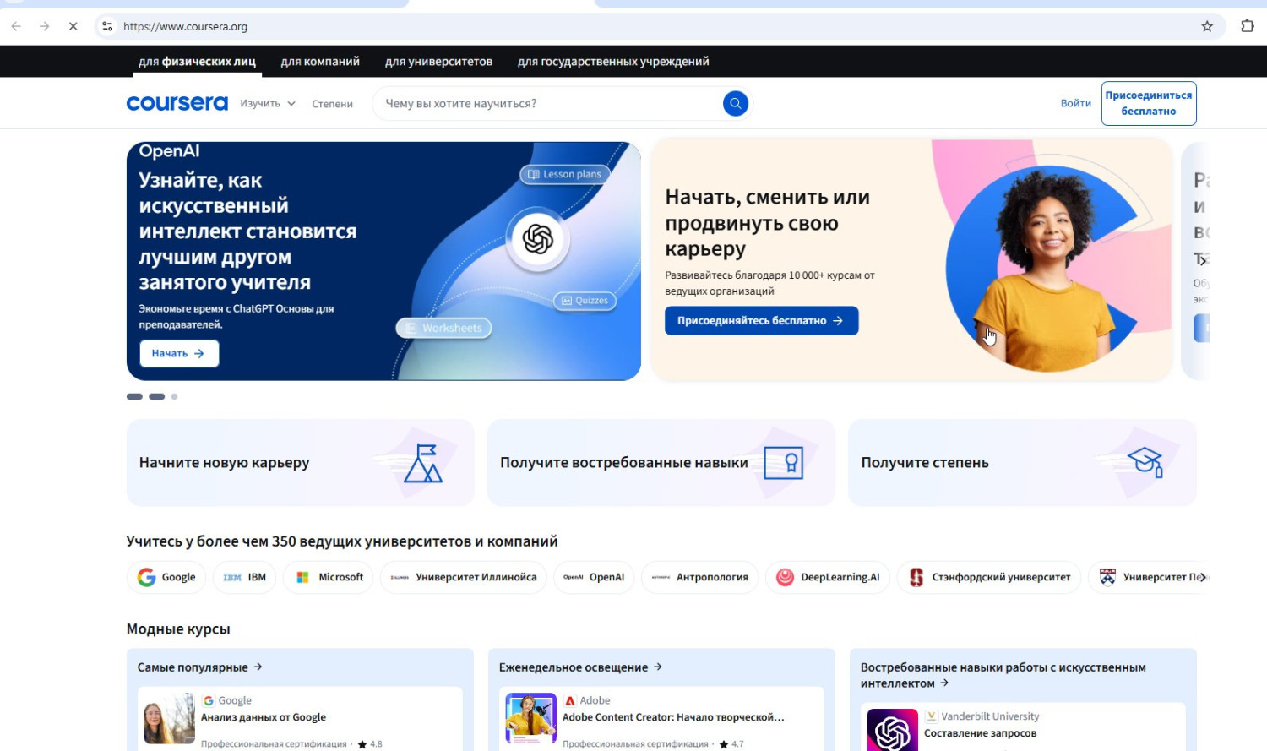
Task: Open the graduation cap degree card
Action: 1021,463
